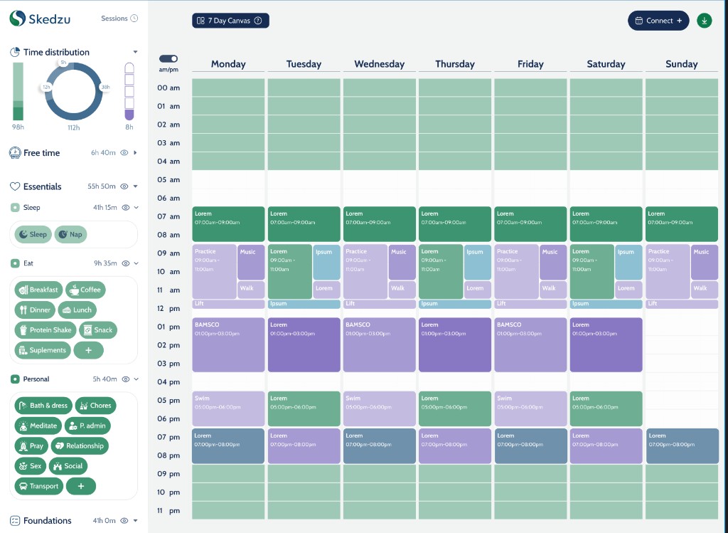Image resolution: width=728 pixels, height=533 pixels.
Task: Expand the Free time section arrow
Action: coord(135,152)
